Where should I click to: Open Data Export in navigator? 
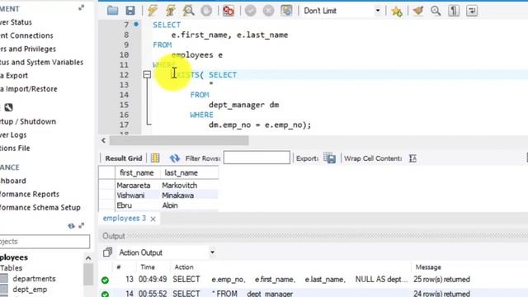click(14, 75)
